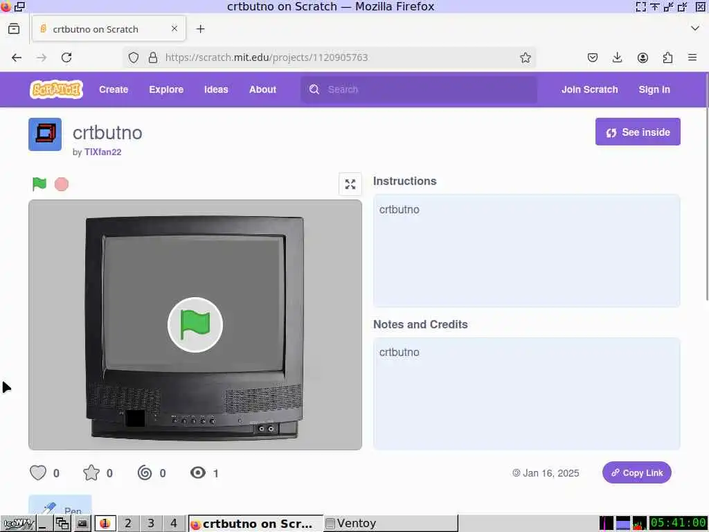Click Sign in link
The image size is (709, 532).
click(654, 89)
